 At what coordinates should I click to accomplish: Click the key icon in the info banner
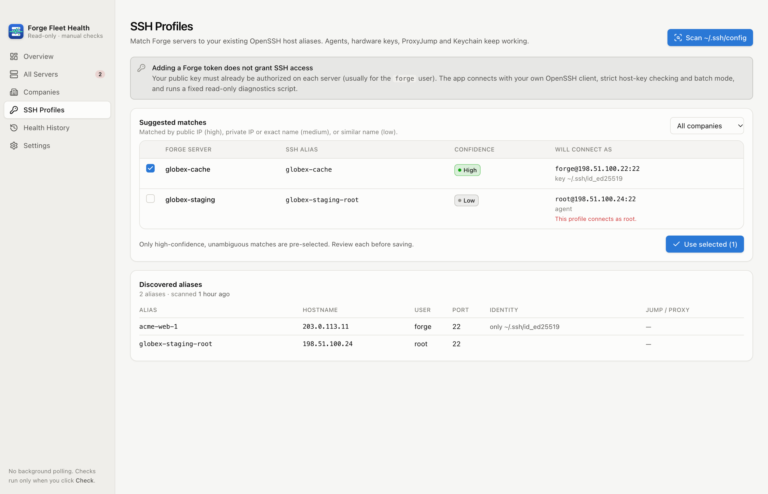point(141,68)
